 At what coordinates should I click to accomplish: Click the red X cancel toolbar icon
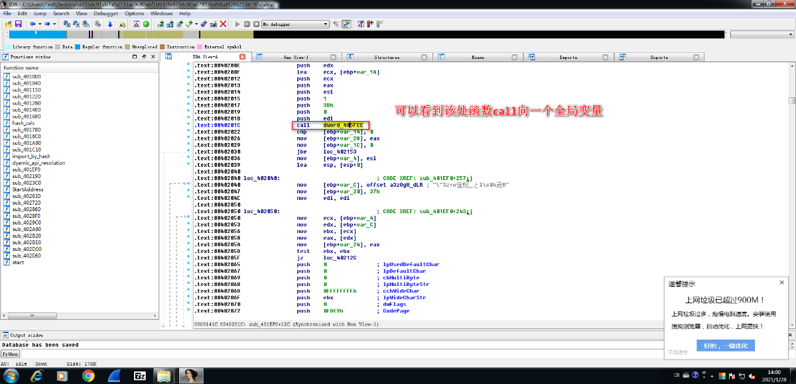tap(223, 24)
